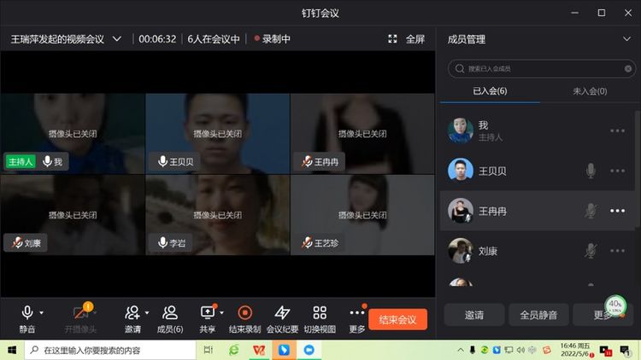
Task: Click the fullscreen arrows icon beside 全屏
Action: (x=392, y=39)
